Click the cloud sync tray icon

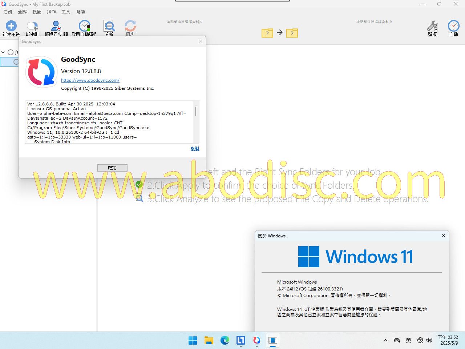(397, 340)
